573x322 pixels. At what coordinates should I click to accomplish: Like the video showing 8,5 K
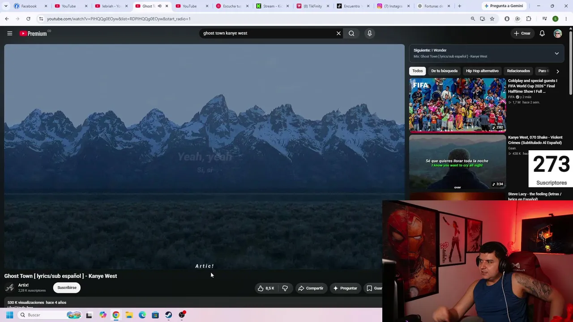(x=266, y=288)
